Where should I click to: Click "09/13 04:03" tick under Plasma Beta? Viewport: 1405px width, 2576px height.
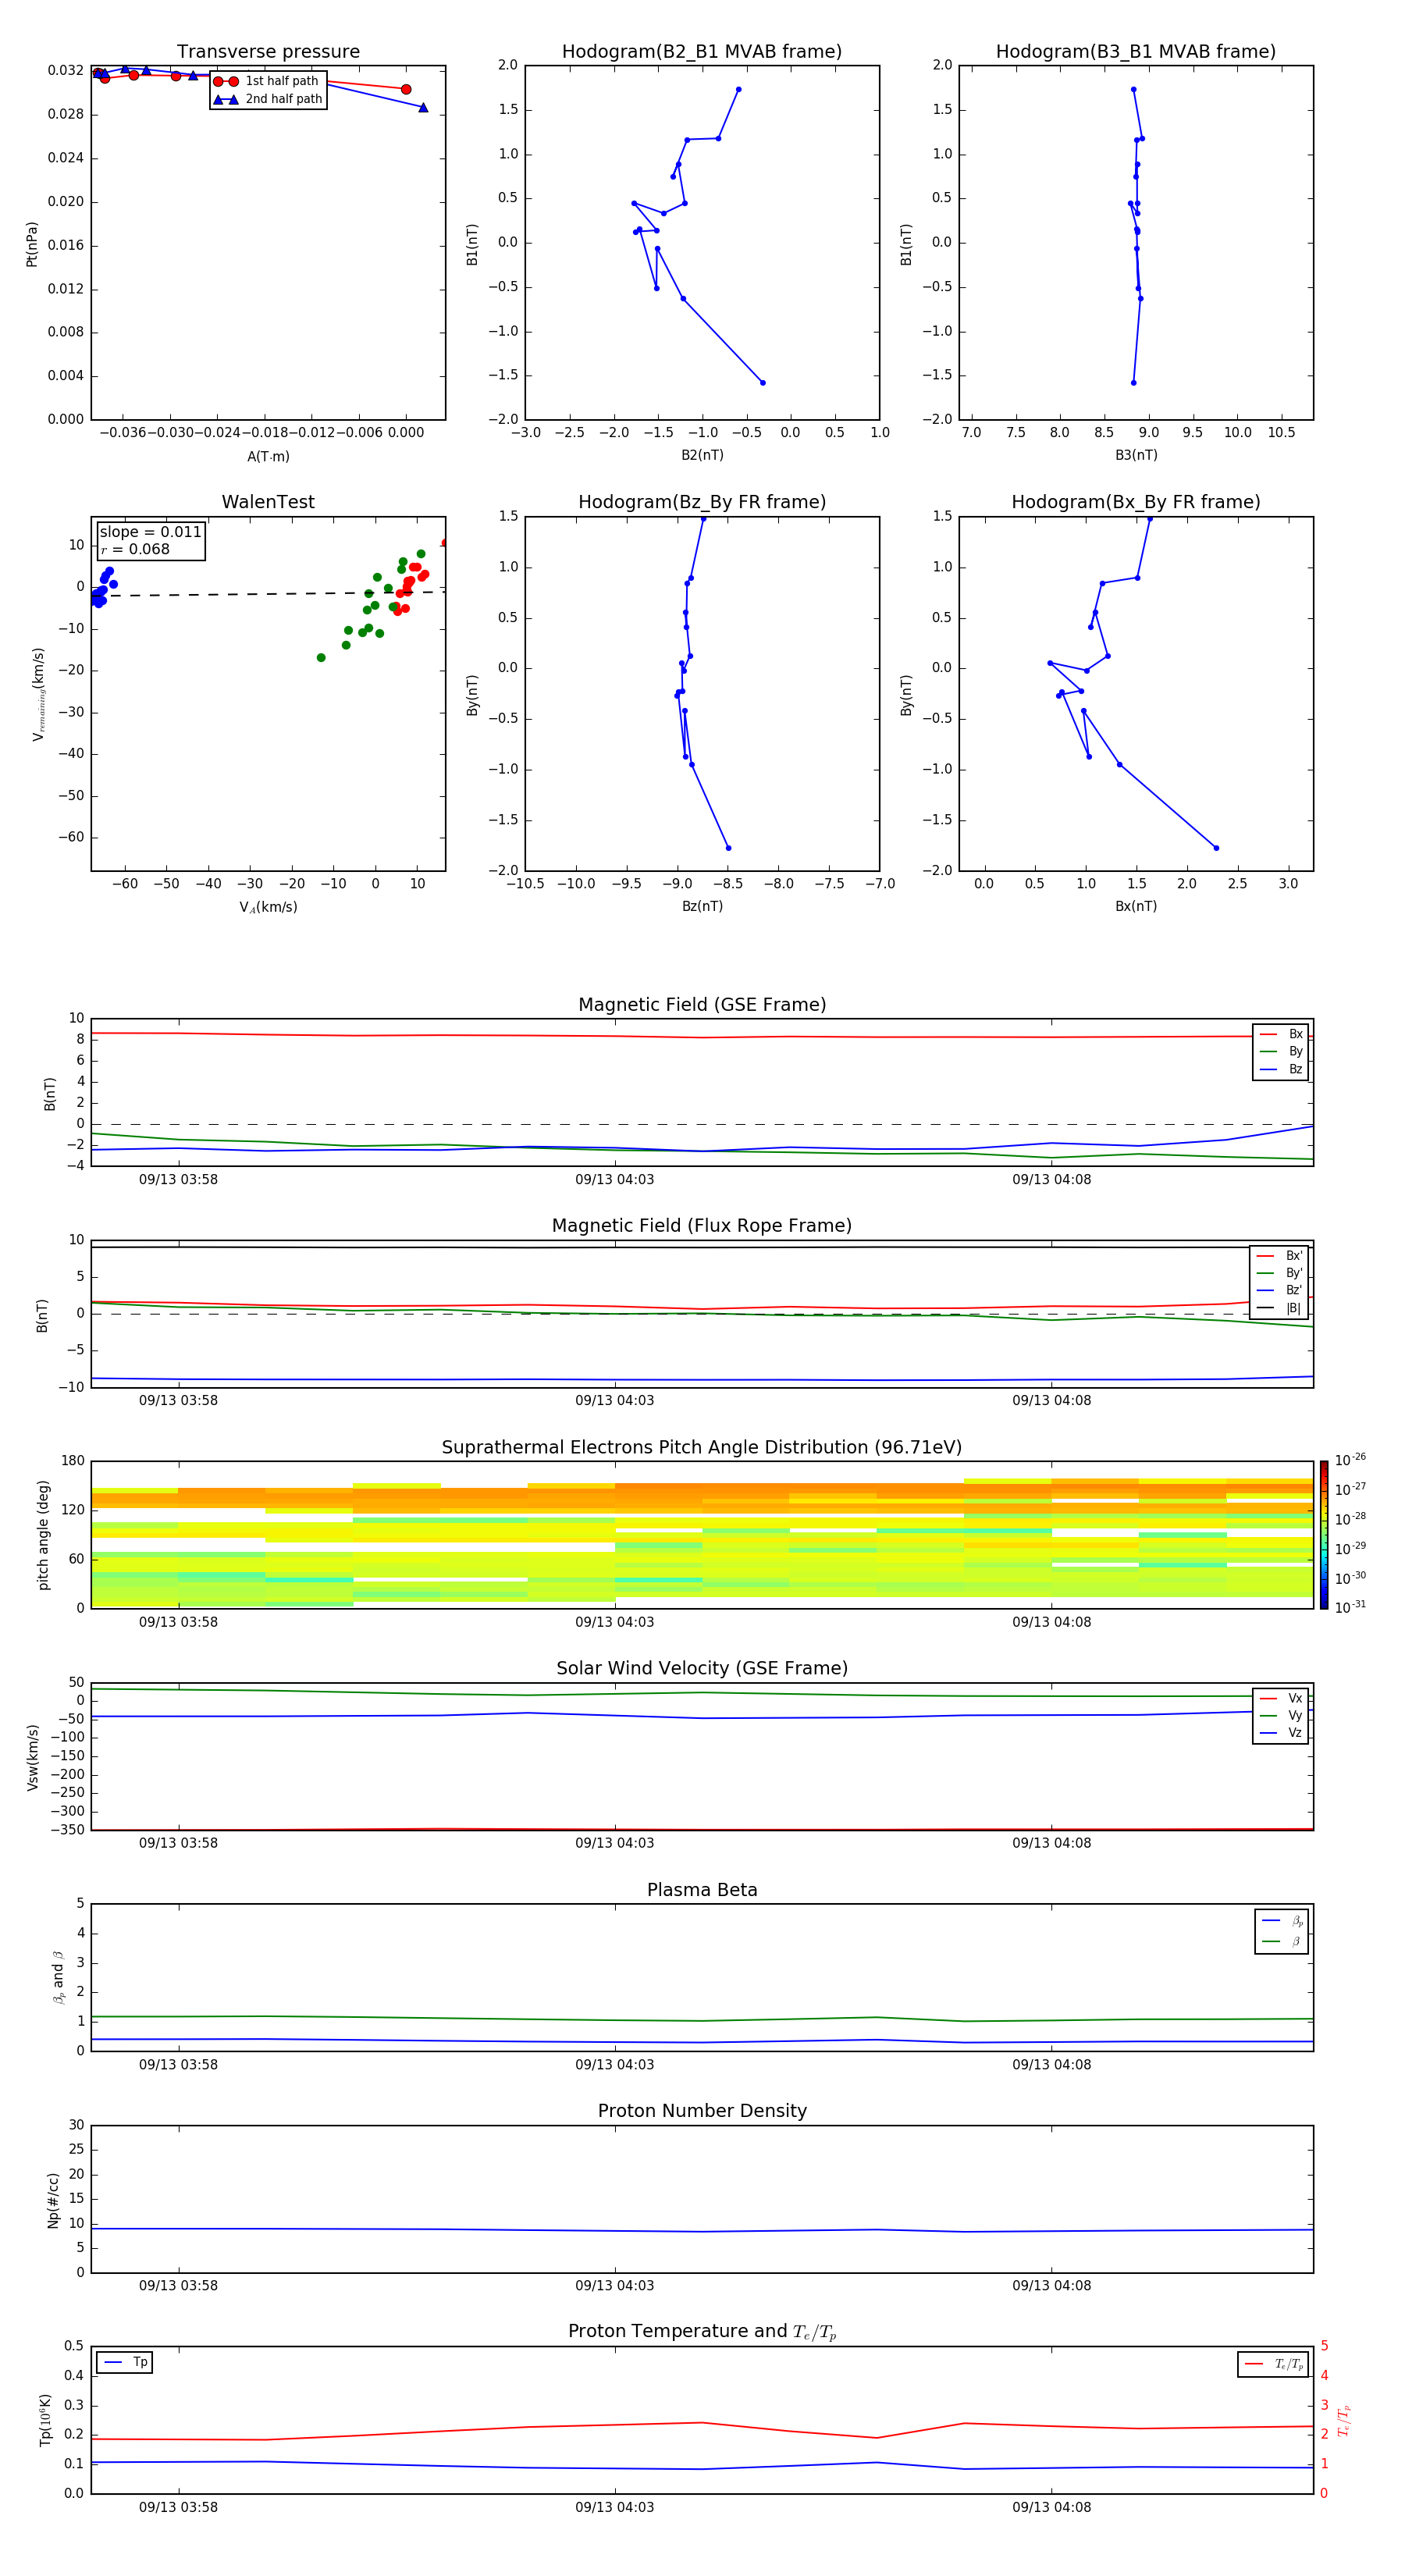[x=614, y=2065]
